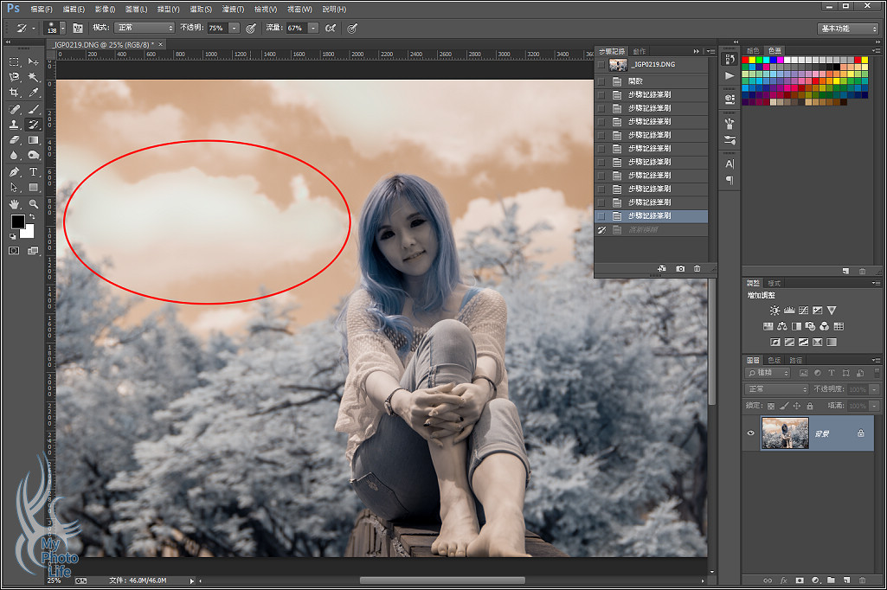Select the Zoom tool in toolbox
This screenshot has height=590, width=887.
tap(34, 203)
